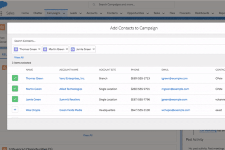Open the App Launcher grid icon
This screenshot has width=225, height=150.
[x=1, y=13]
